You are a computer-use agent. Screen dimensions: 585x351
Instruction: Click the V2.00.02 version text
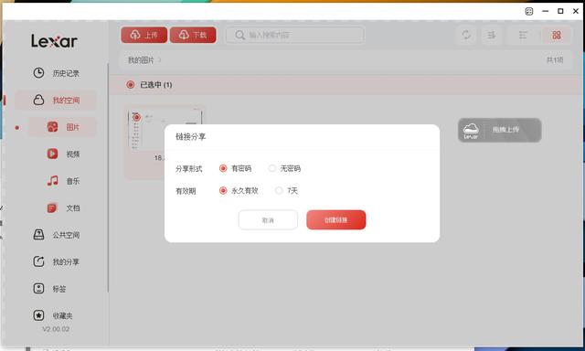point(56,329)
